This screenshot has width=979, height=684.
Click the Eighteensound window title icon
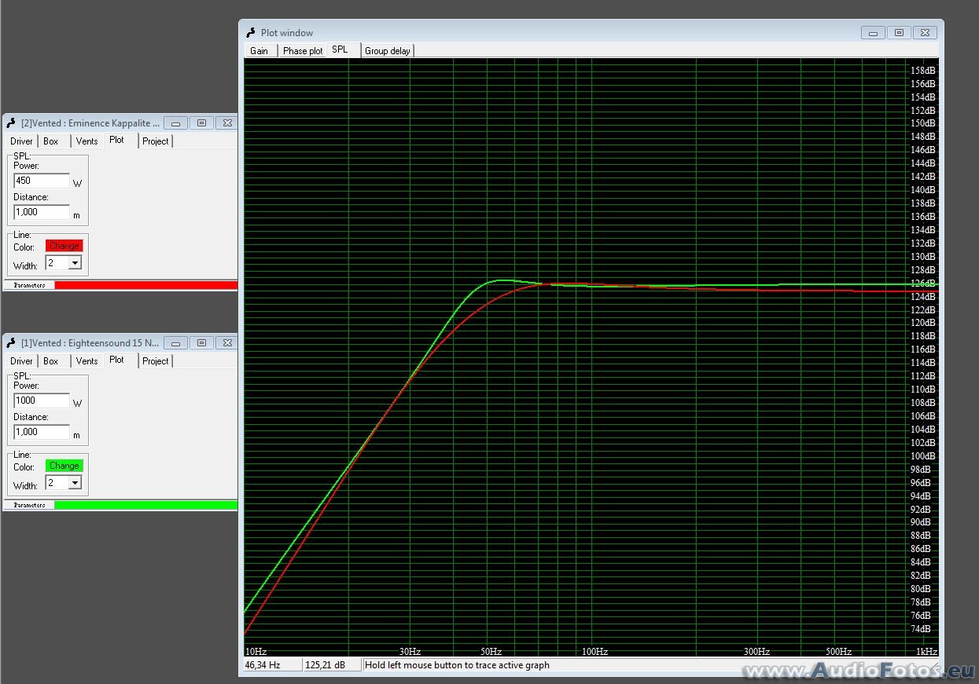pyautogui.click(x=11, y=342)
